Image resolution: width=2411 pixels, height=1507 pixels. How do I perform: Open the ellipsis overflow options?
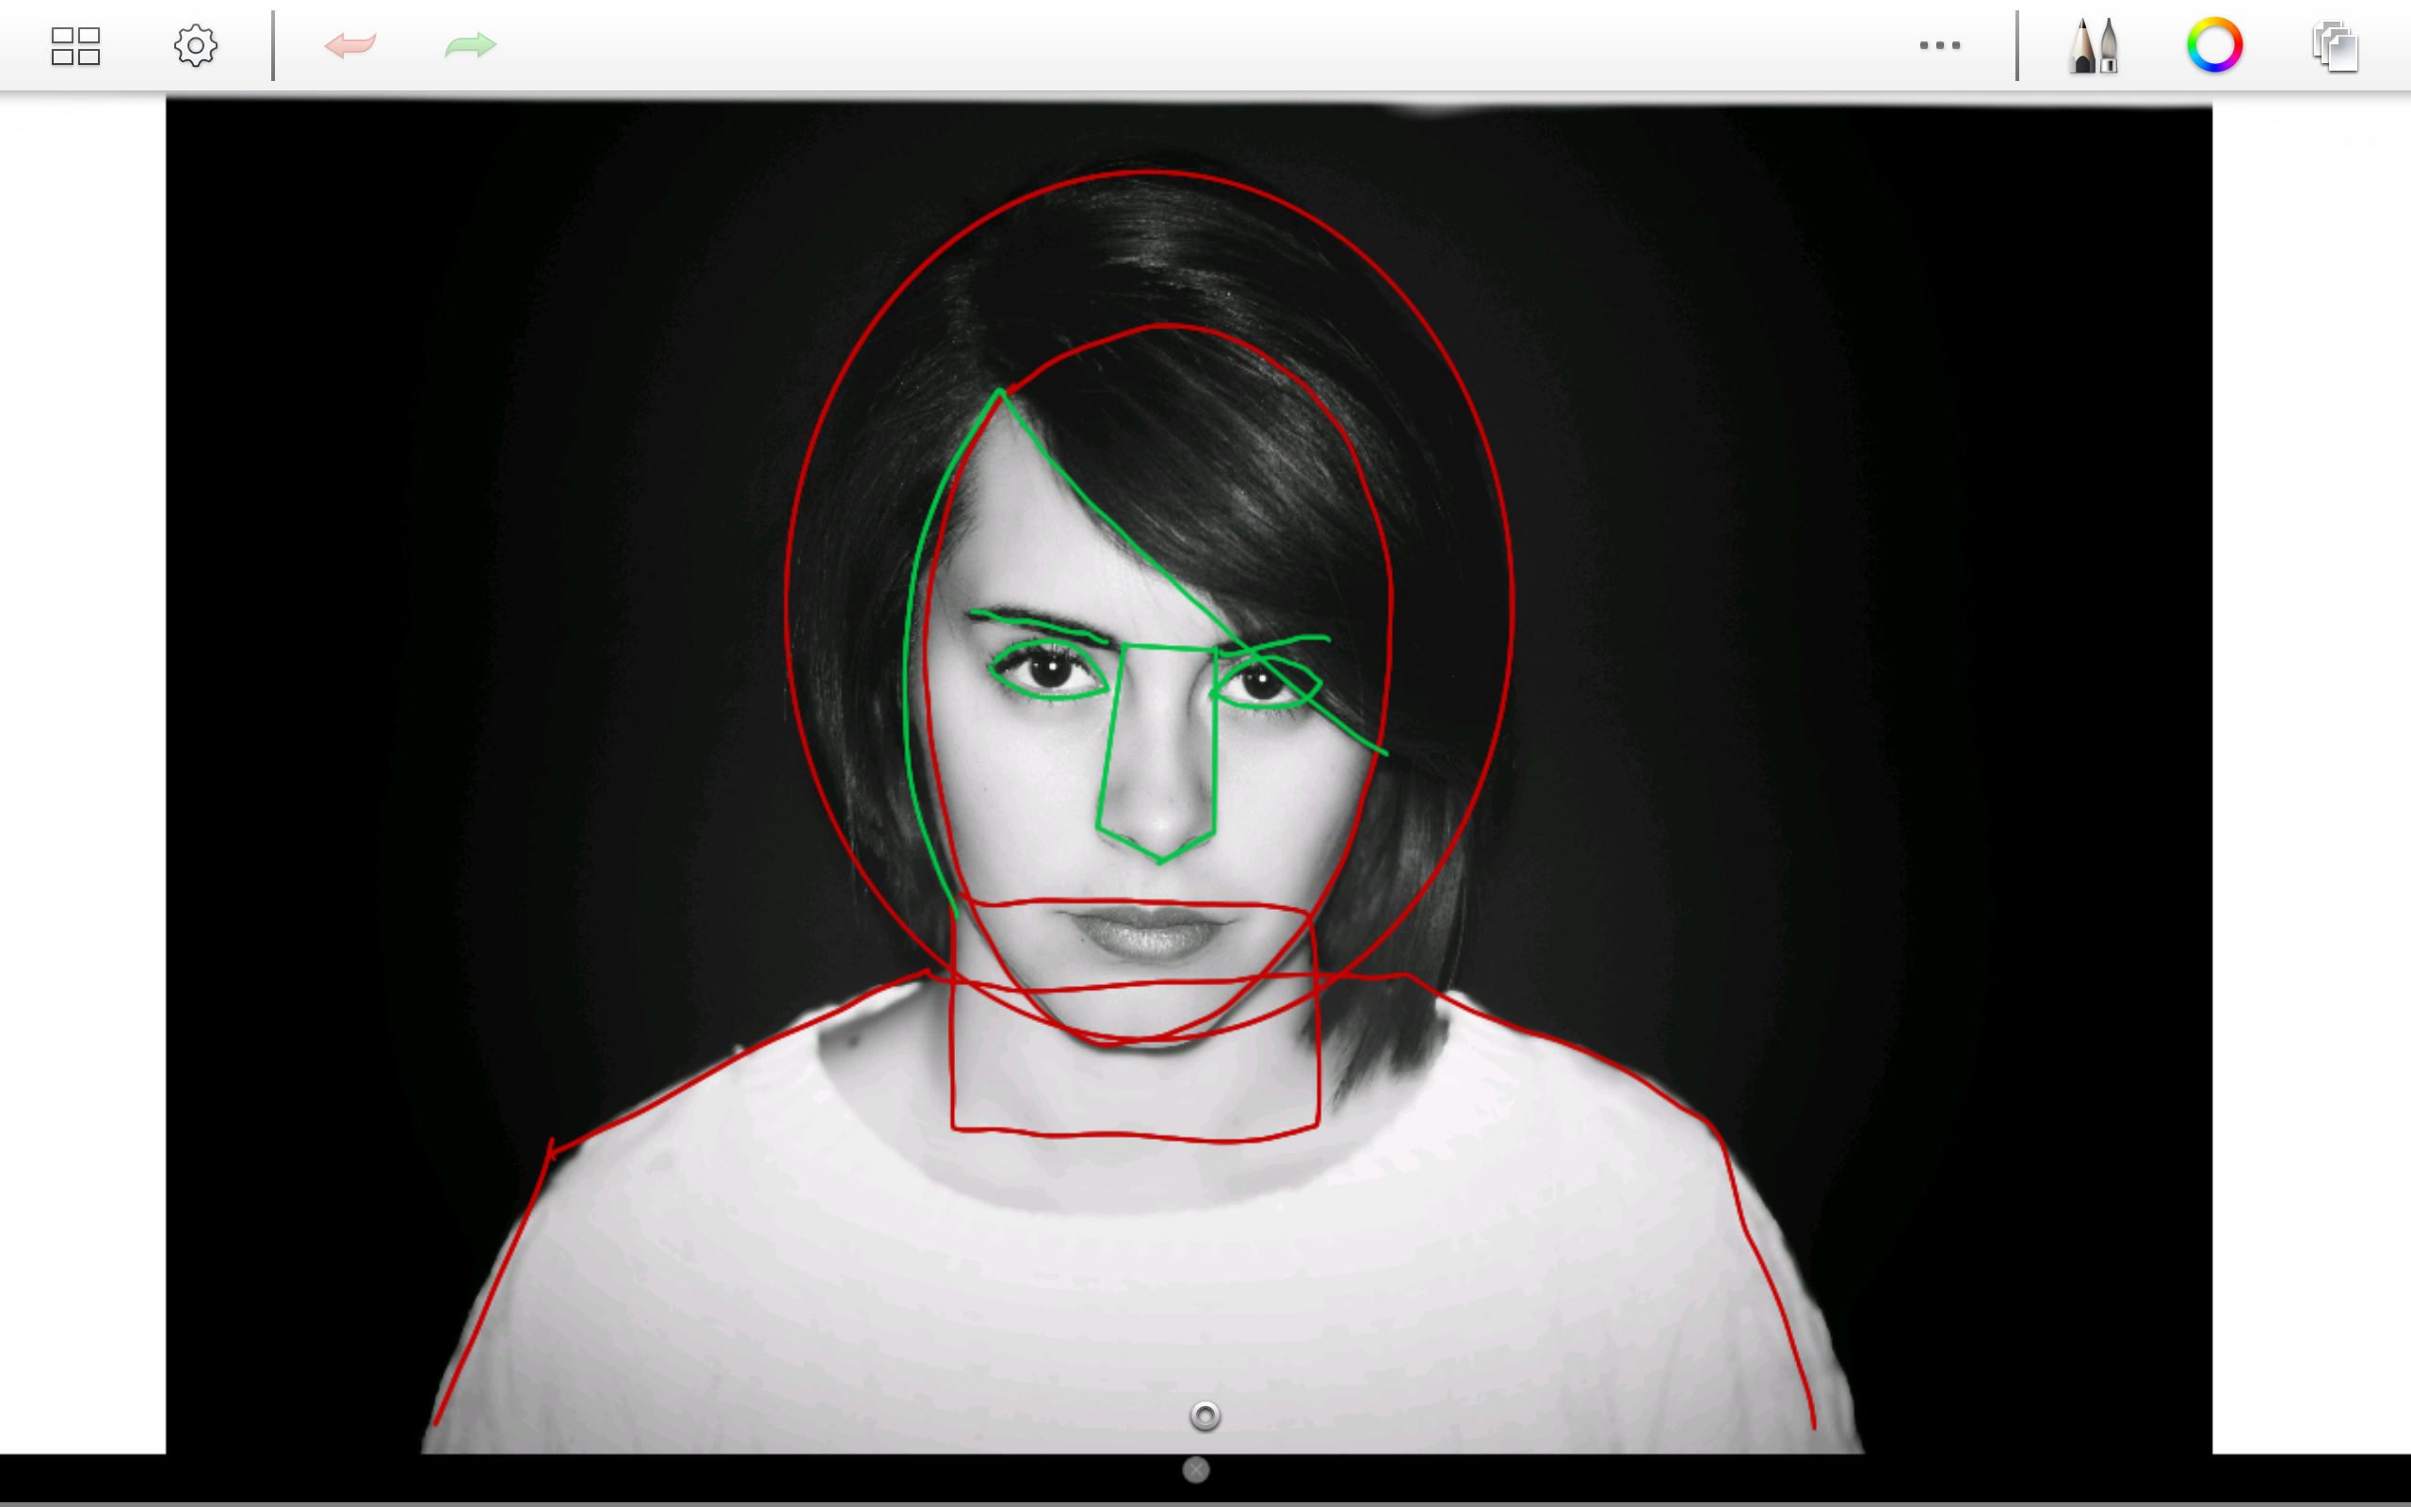click(1939, 45)
